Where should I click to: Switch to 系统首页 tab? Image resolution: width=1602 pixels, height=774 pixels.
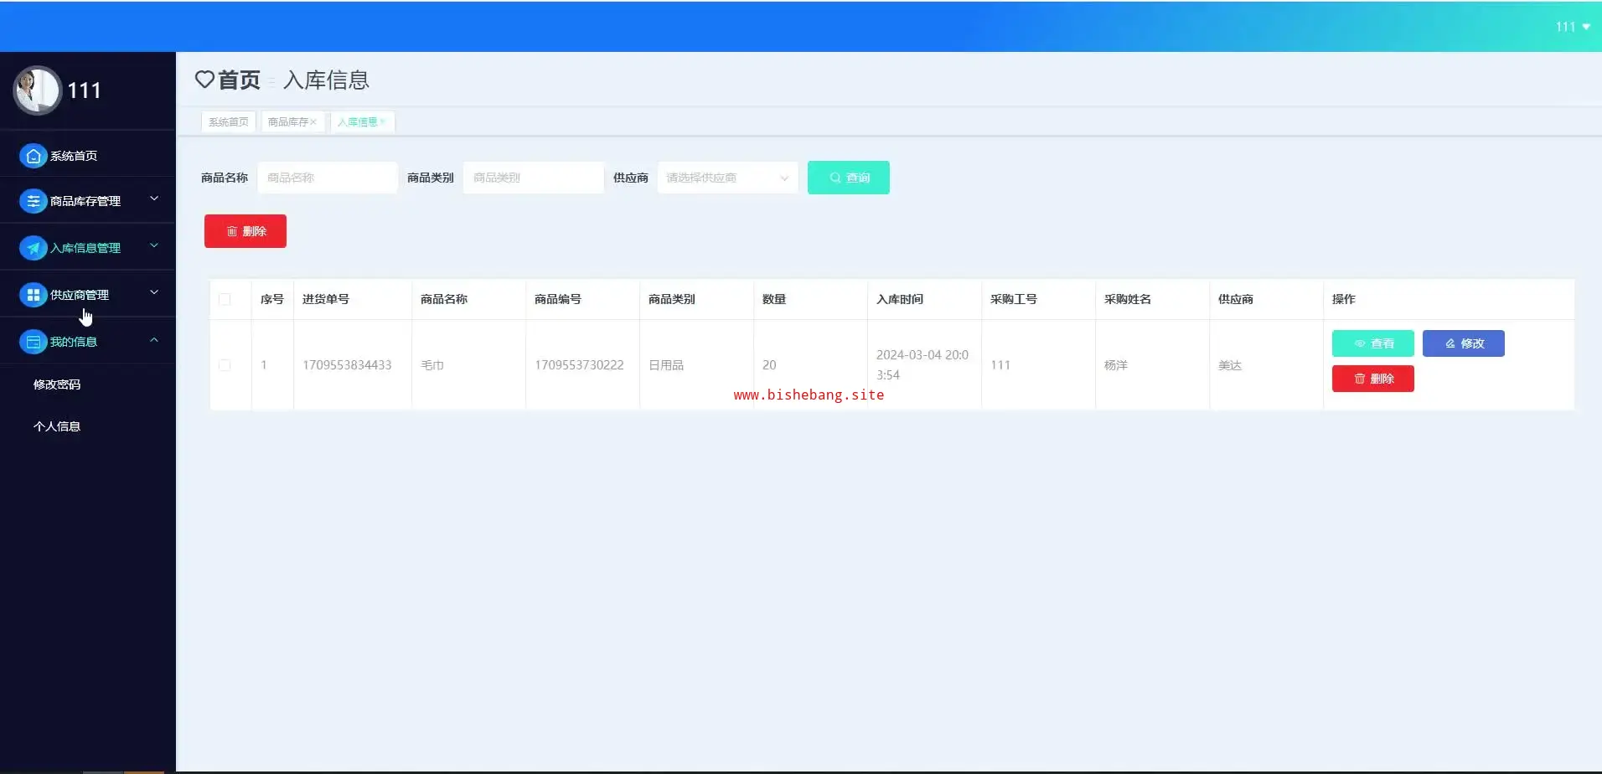(x=229, y=122)
